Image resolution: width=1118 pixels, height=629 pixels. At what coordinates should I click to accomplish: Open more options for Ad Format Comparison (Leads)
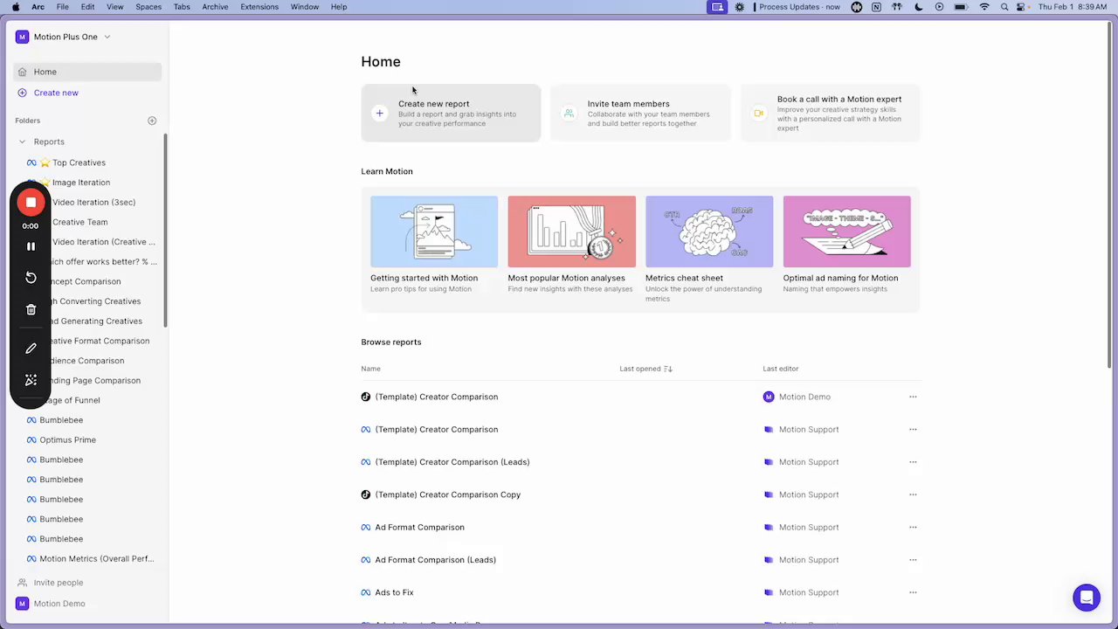(x=913, y=560)
